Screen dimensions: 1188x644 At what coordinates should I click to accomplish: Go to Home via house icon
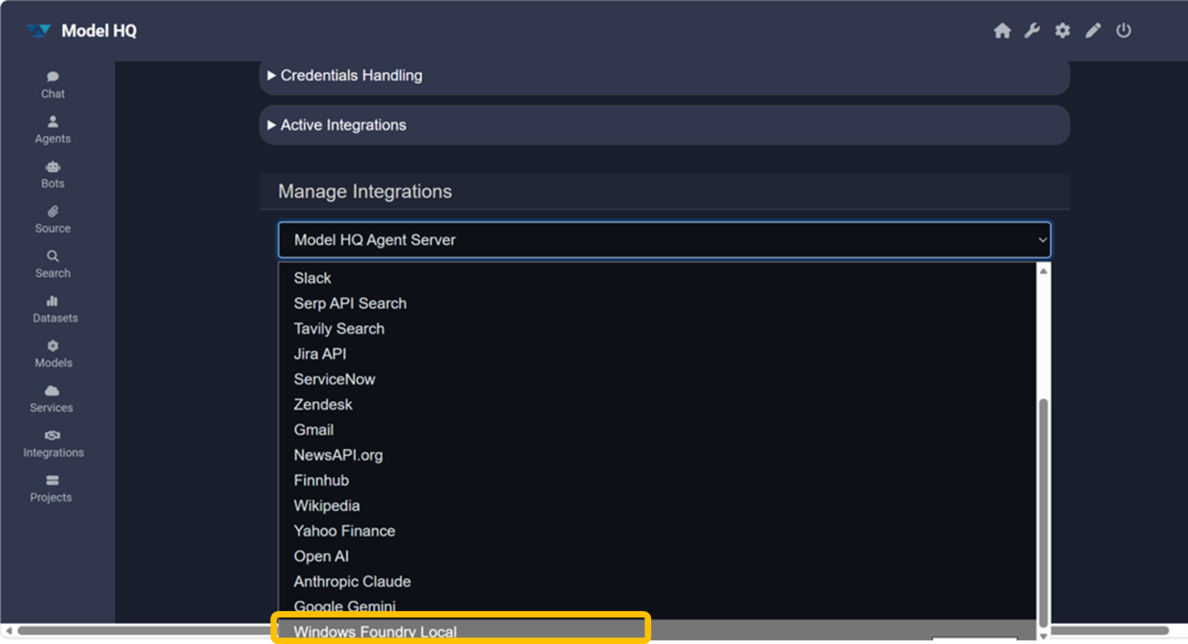click(1002, 31)
